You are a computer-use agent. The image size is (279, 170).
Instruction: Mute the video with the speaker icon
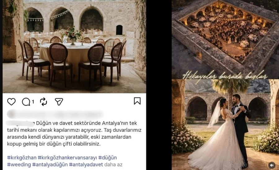(x=272, y=165)
